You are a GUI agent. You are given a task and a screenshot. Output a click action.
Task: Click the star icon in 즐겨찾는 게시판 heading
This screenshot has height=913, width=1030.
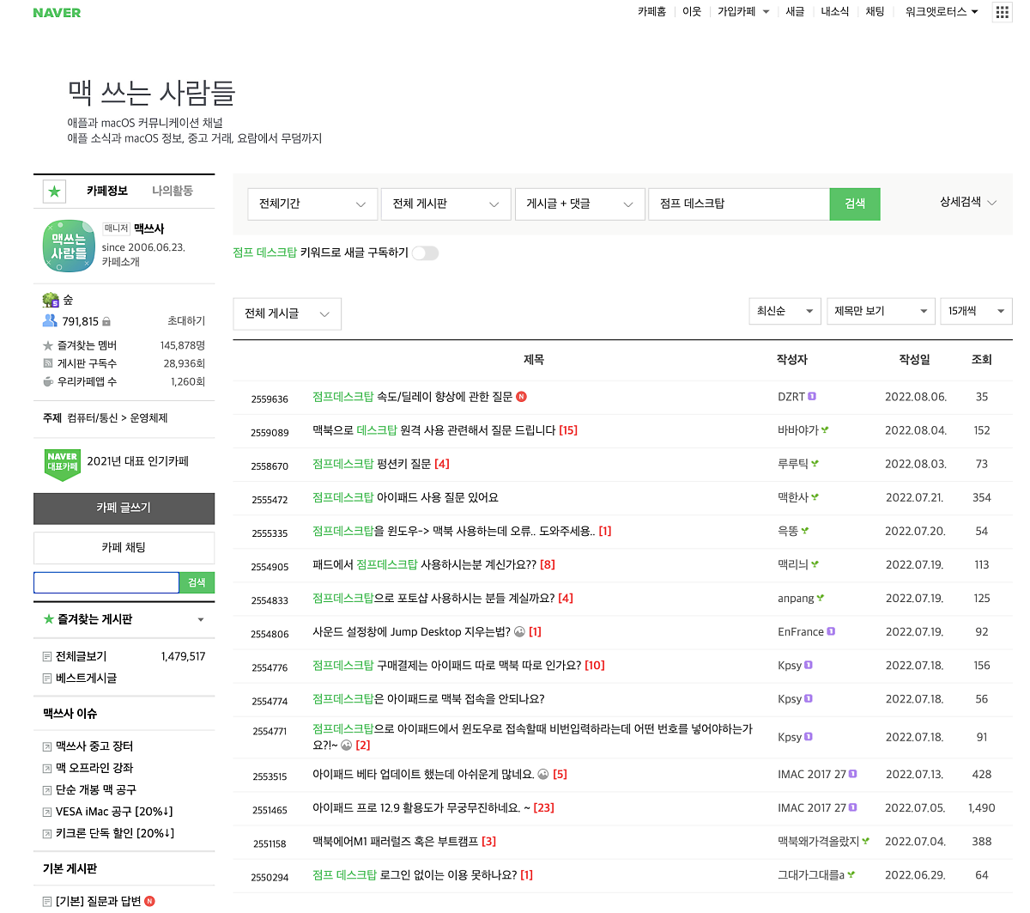[x=49, y=619]
